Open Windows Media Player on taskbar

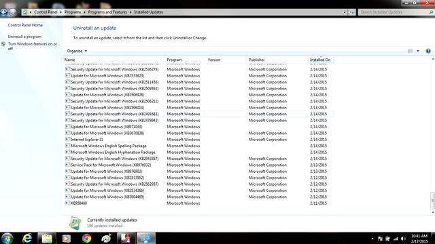coord(67,238)
